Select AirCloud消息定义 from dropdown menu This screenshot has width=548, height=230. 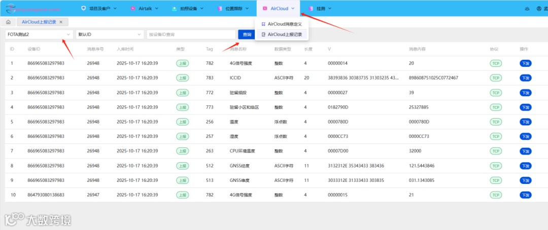(x=281, y=24)
